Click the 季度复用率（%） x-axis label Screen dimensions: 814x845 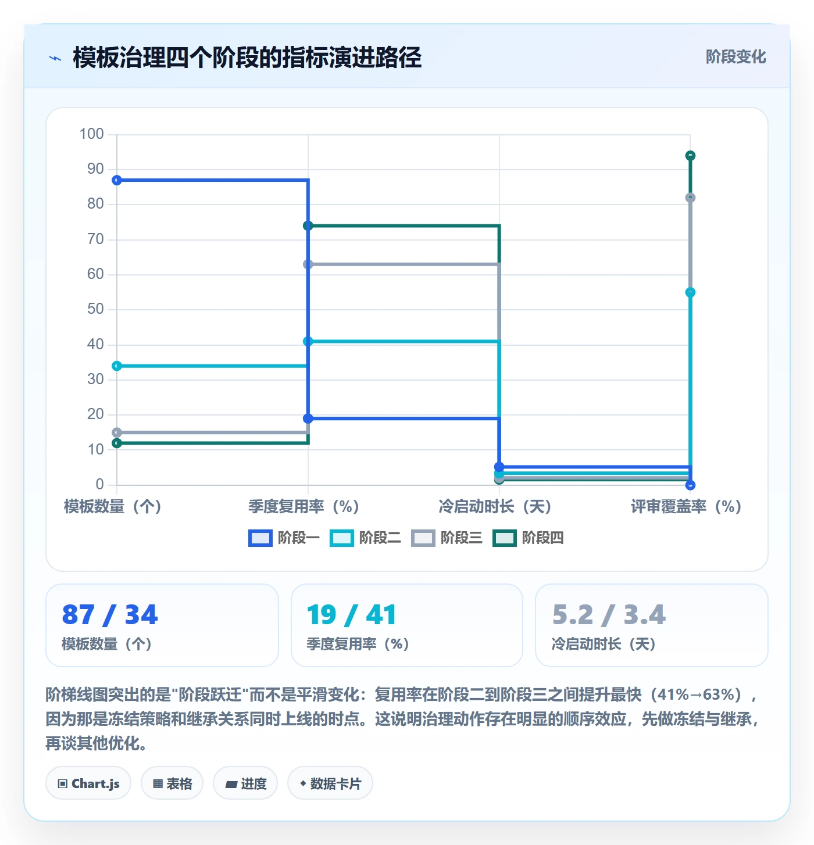click(x=304, y=507)
